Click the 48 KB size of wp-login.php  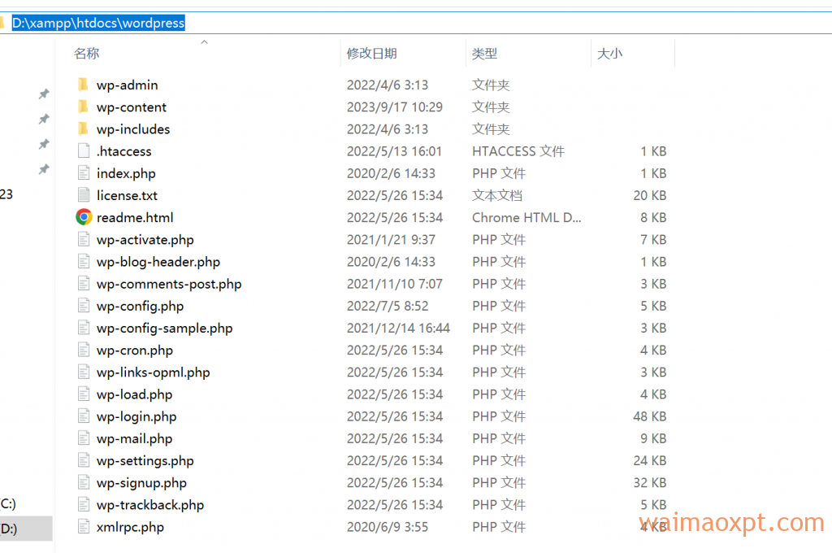(x=649, y=416)
